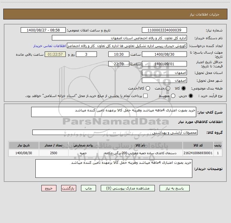Viewport: 231px width, 223px height.
Task: Click the unit cell جعبه
Action: pos(83,153)
